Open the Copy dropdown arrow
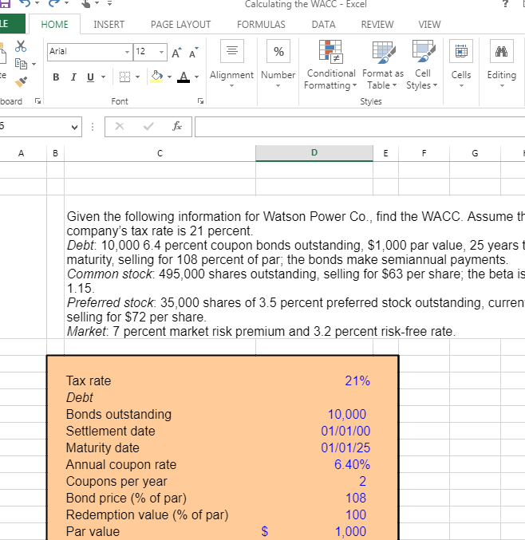Image resolution: width=525 pixels, height=540 pixels. coord(34,64)
